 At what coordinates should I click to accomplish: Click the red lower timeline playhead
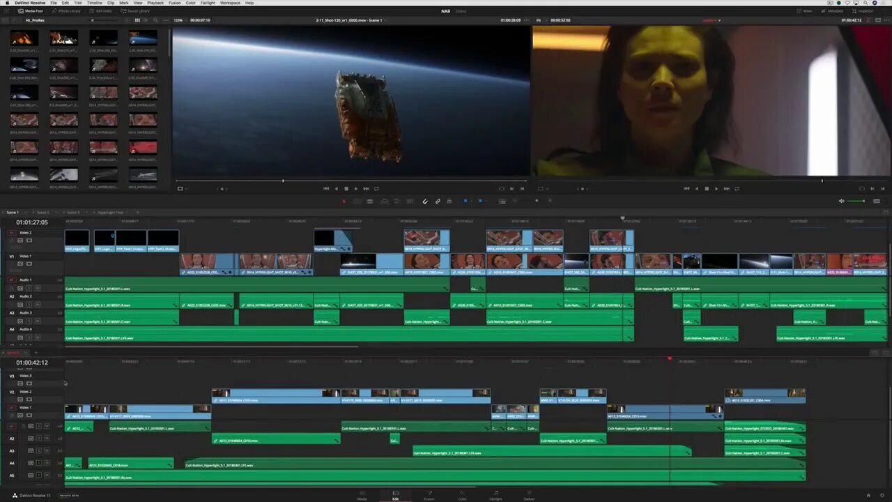point(669,358)
